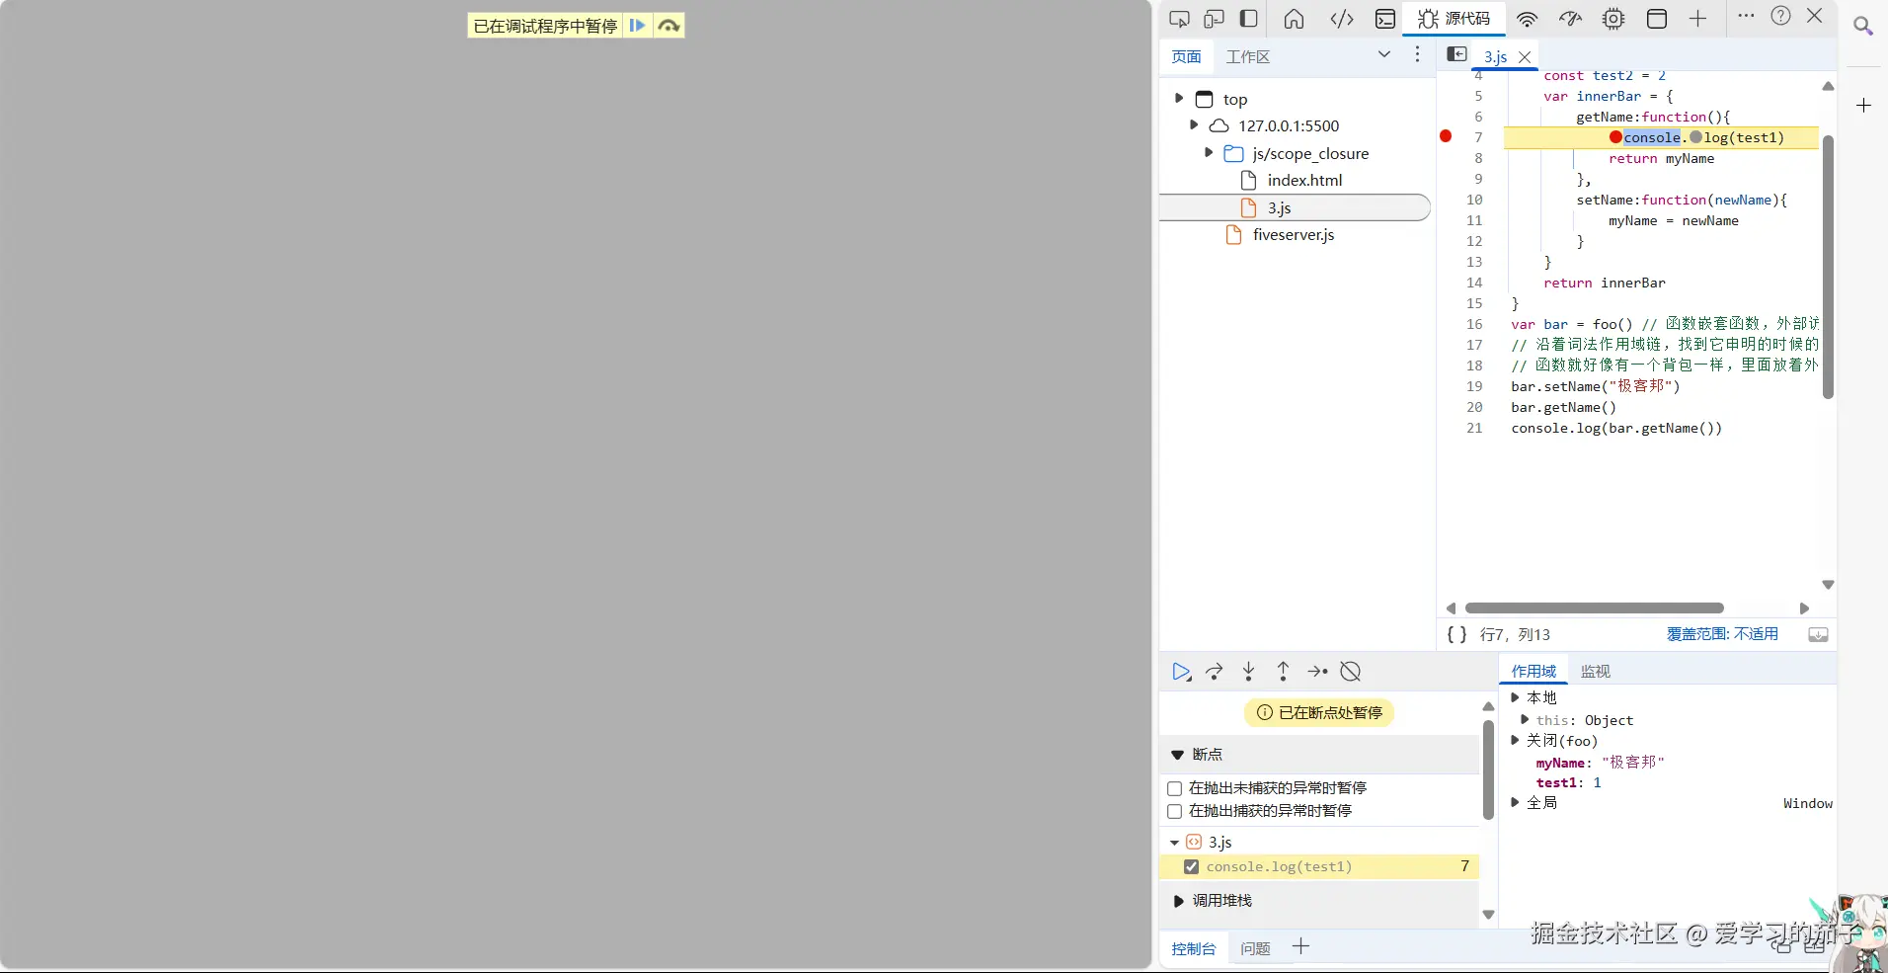Screen dimensions: 1888x973
Task: Open index.html in the file tree
Action: tap(1304, 180)
